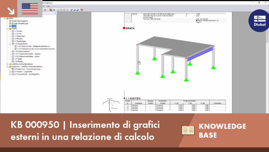Close the navigator panel
The height and width of the screenshot is (152, 269).
coord(55,13)
